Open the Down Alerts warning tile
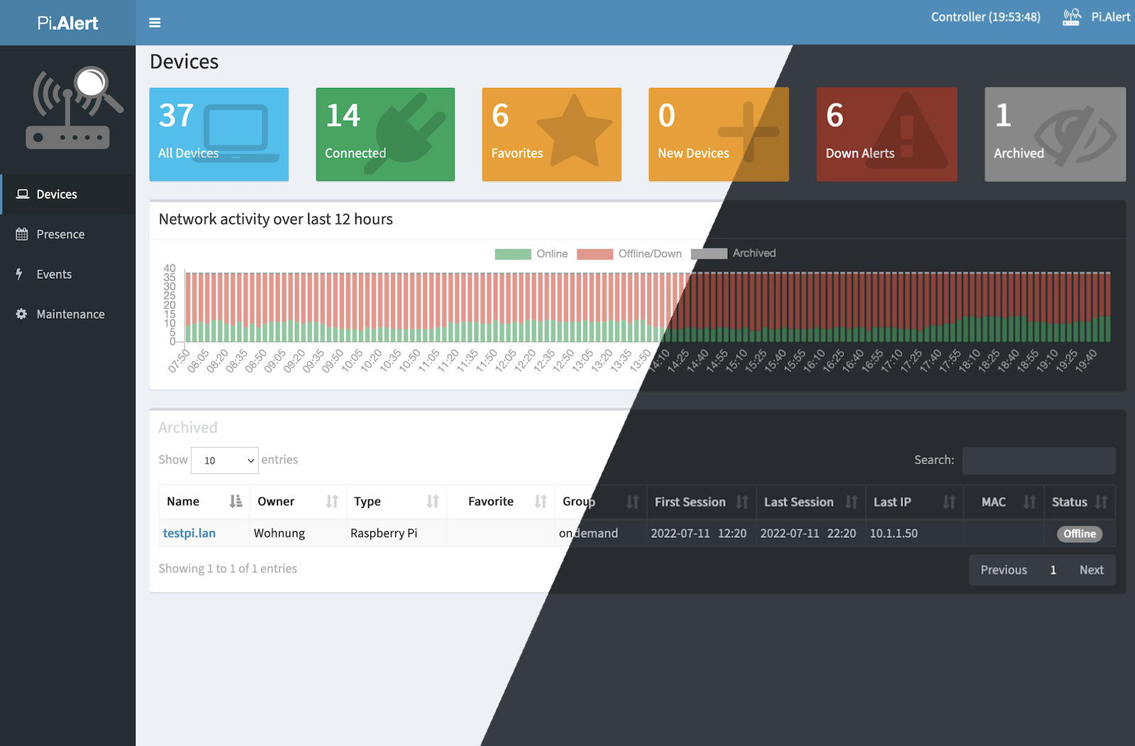Viewport: 1135px width, 746px height. (x=886, y=134)
